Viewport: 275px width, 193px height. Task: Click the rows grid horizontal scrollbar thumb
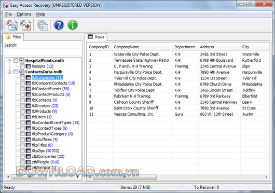pos(125,177)
